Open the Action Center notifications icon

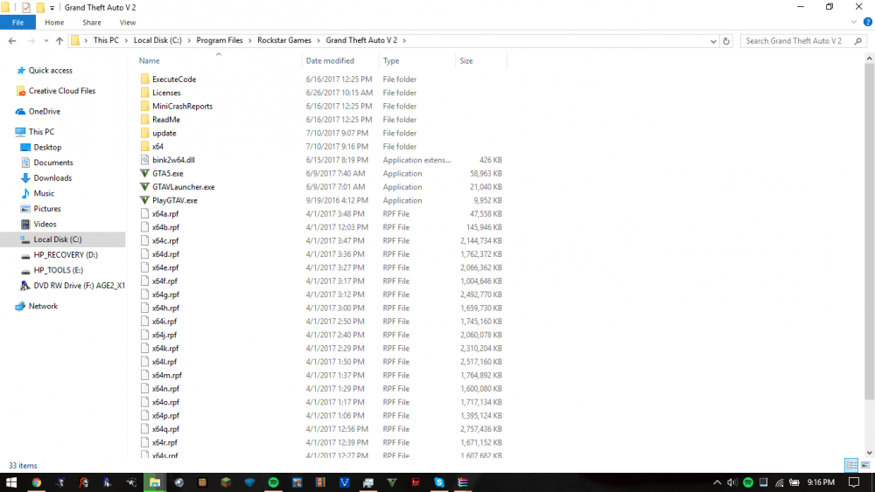[x=854, y=482]
